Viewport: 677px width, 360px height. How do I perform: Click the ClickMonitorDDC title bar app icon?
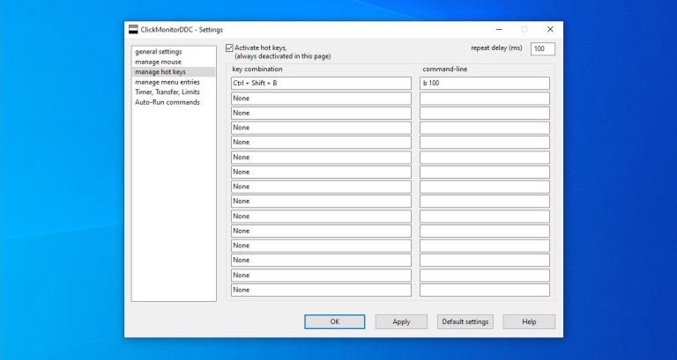(133, 29)
